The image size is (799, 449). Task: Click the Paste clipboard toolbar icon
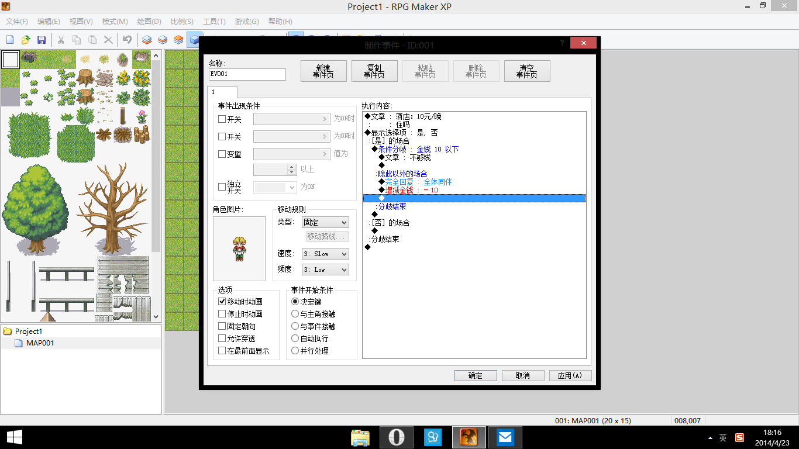pos(92,40)
